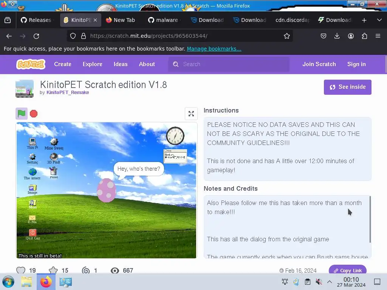Screen dimensions: 387x290
Task: Click Manage bookmarks link
Action: pyautogui.click(x=214, y=49)
